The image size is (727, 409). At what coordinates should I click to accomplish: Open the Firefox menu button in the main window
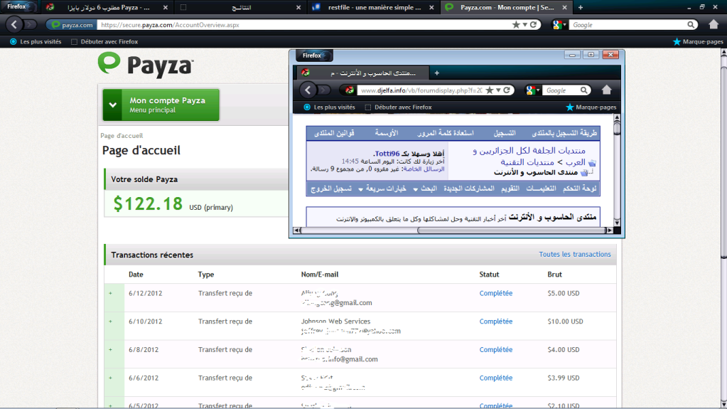(19, 6)
